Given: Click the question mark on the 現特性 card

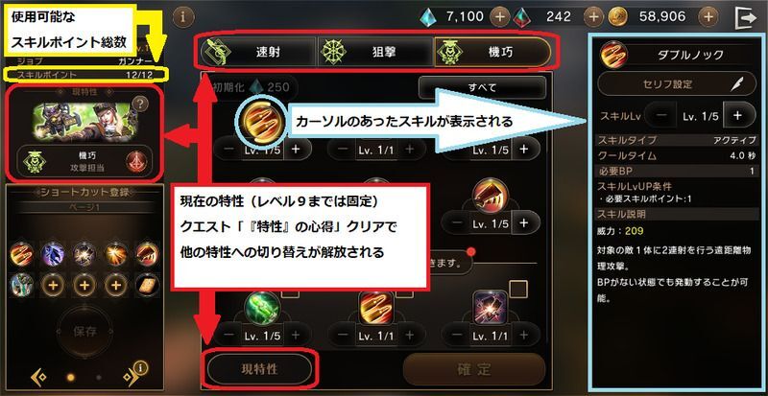Looking at the screenshot, I should [x=140, y=104].
